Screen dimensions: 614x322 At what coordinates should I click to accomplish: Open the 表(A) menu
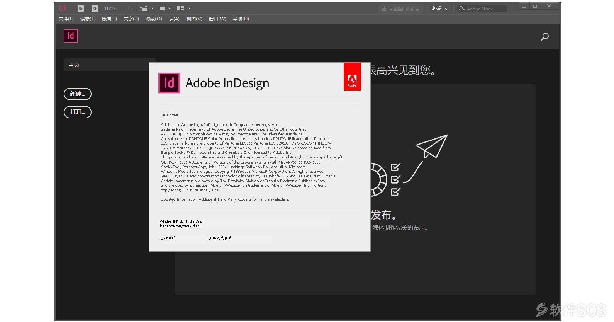click(174, 19)
